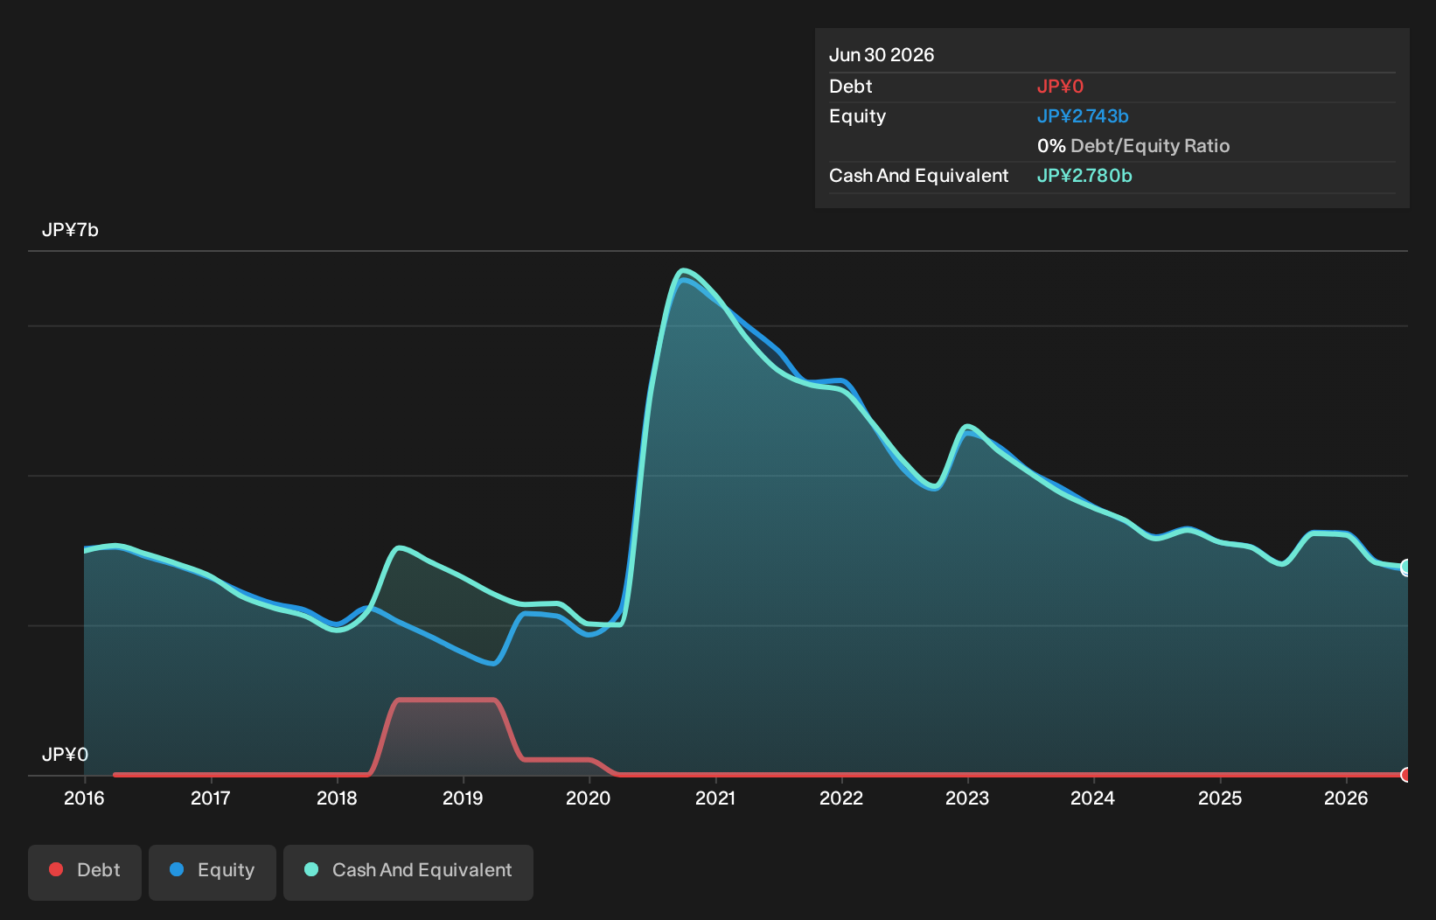Click the 2019 axis label
Screen dimensions: 1436x920
463,798
